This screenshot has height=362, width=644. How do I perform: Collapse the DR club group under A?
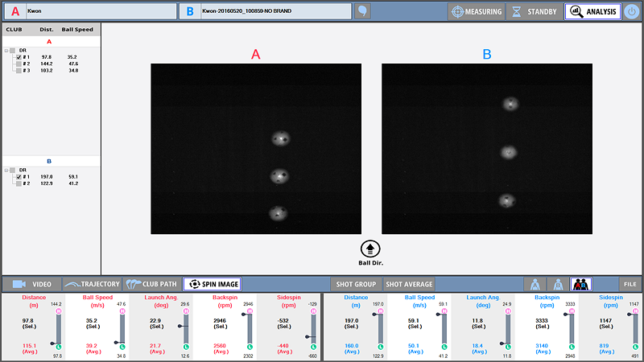6,51
